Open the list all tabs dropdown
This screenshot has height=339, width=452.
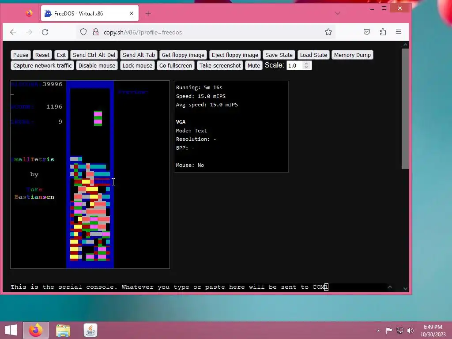pyautogui.click(x=338, y=13)
